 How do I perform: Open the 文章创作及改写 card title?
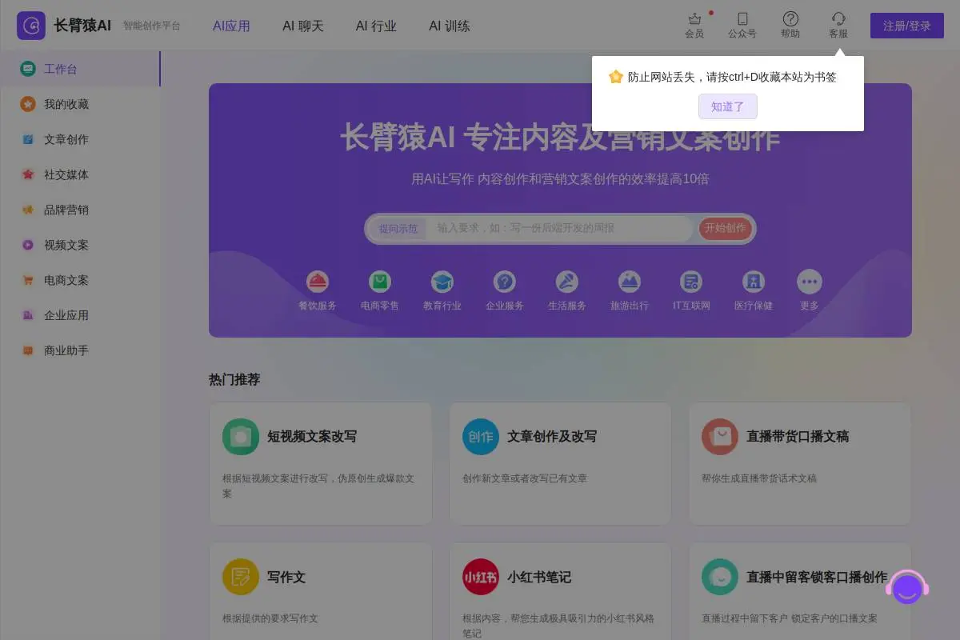552,437
